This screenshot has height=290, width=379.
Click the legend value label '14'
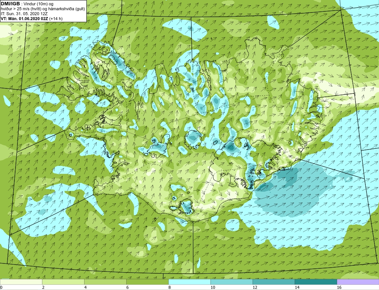coord(297,287)
